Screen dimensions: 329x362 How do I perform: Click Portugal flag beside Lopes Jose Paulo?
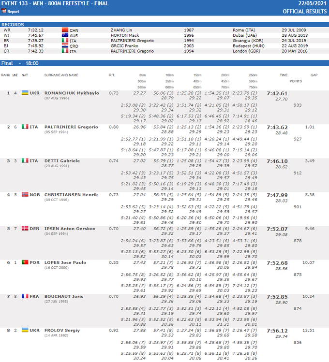pos(25,262)
